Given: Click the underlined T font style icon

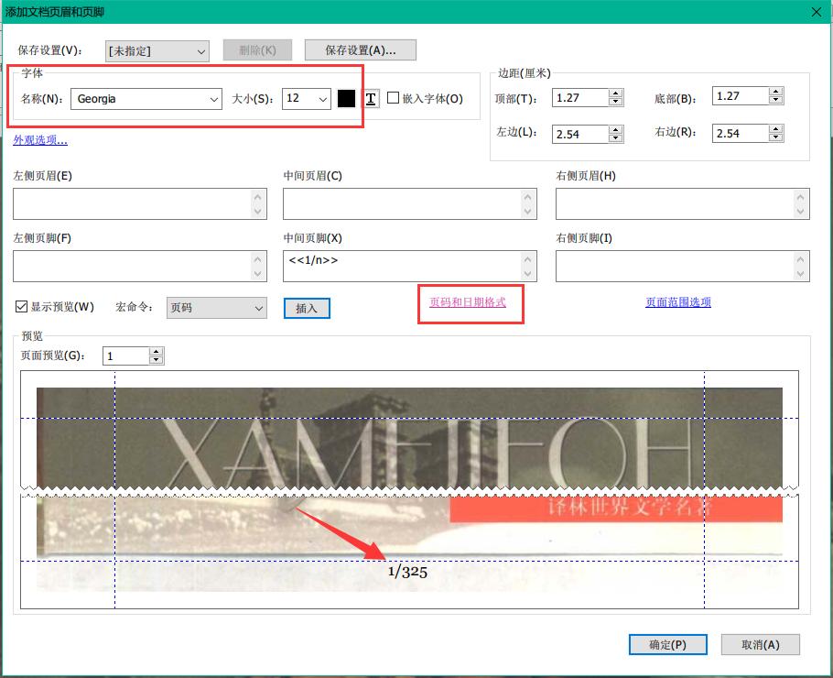Looking at the screenshot, I should pyautogui.click(x=370, y=98).
